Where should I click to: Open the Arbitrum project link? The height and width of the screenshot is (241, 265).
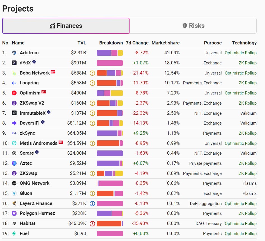[x=29, y=53]
